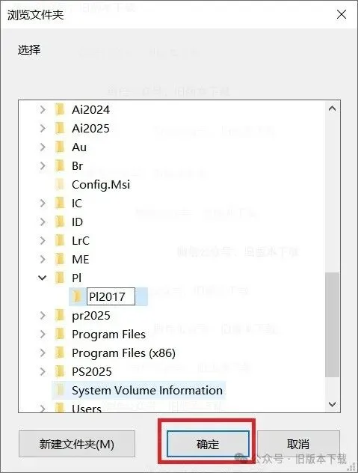Image resolution: width=358 pixels, height=473 pixels.
Task: Click the scrollbar down arrow
Action: click(333, 404)
